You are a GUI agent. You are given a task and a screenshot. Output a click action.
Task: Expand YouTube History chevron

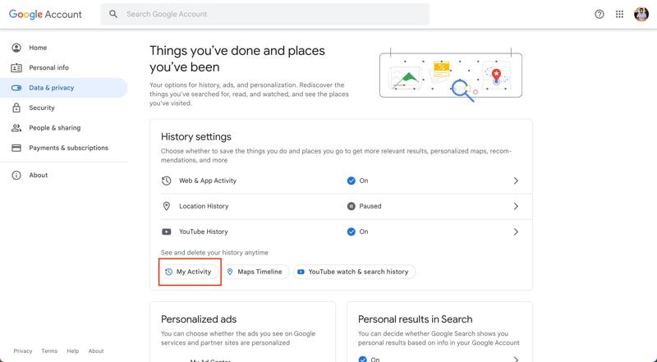point(516,231)
